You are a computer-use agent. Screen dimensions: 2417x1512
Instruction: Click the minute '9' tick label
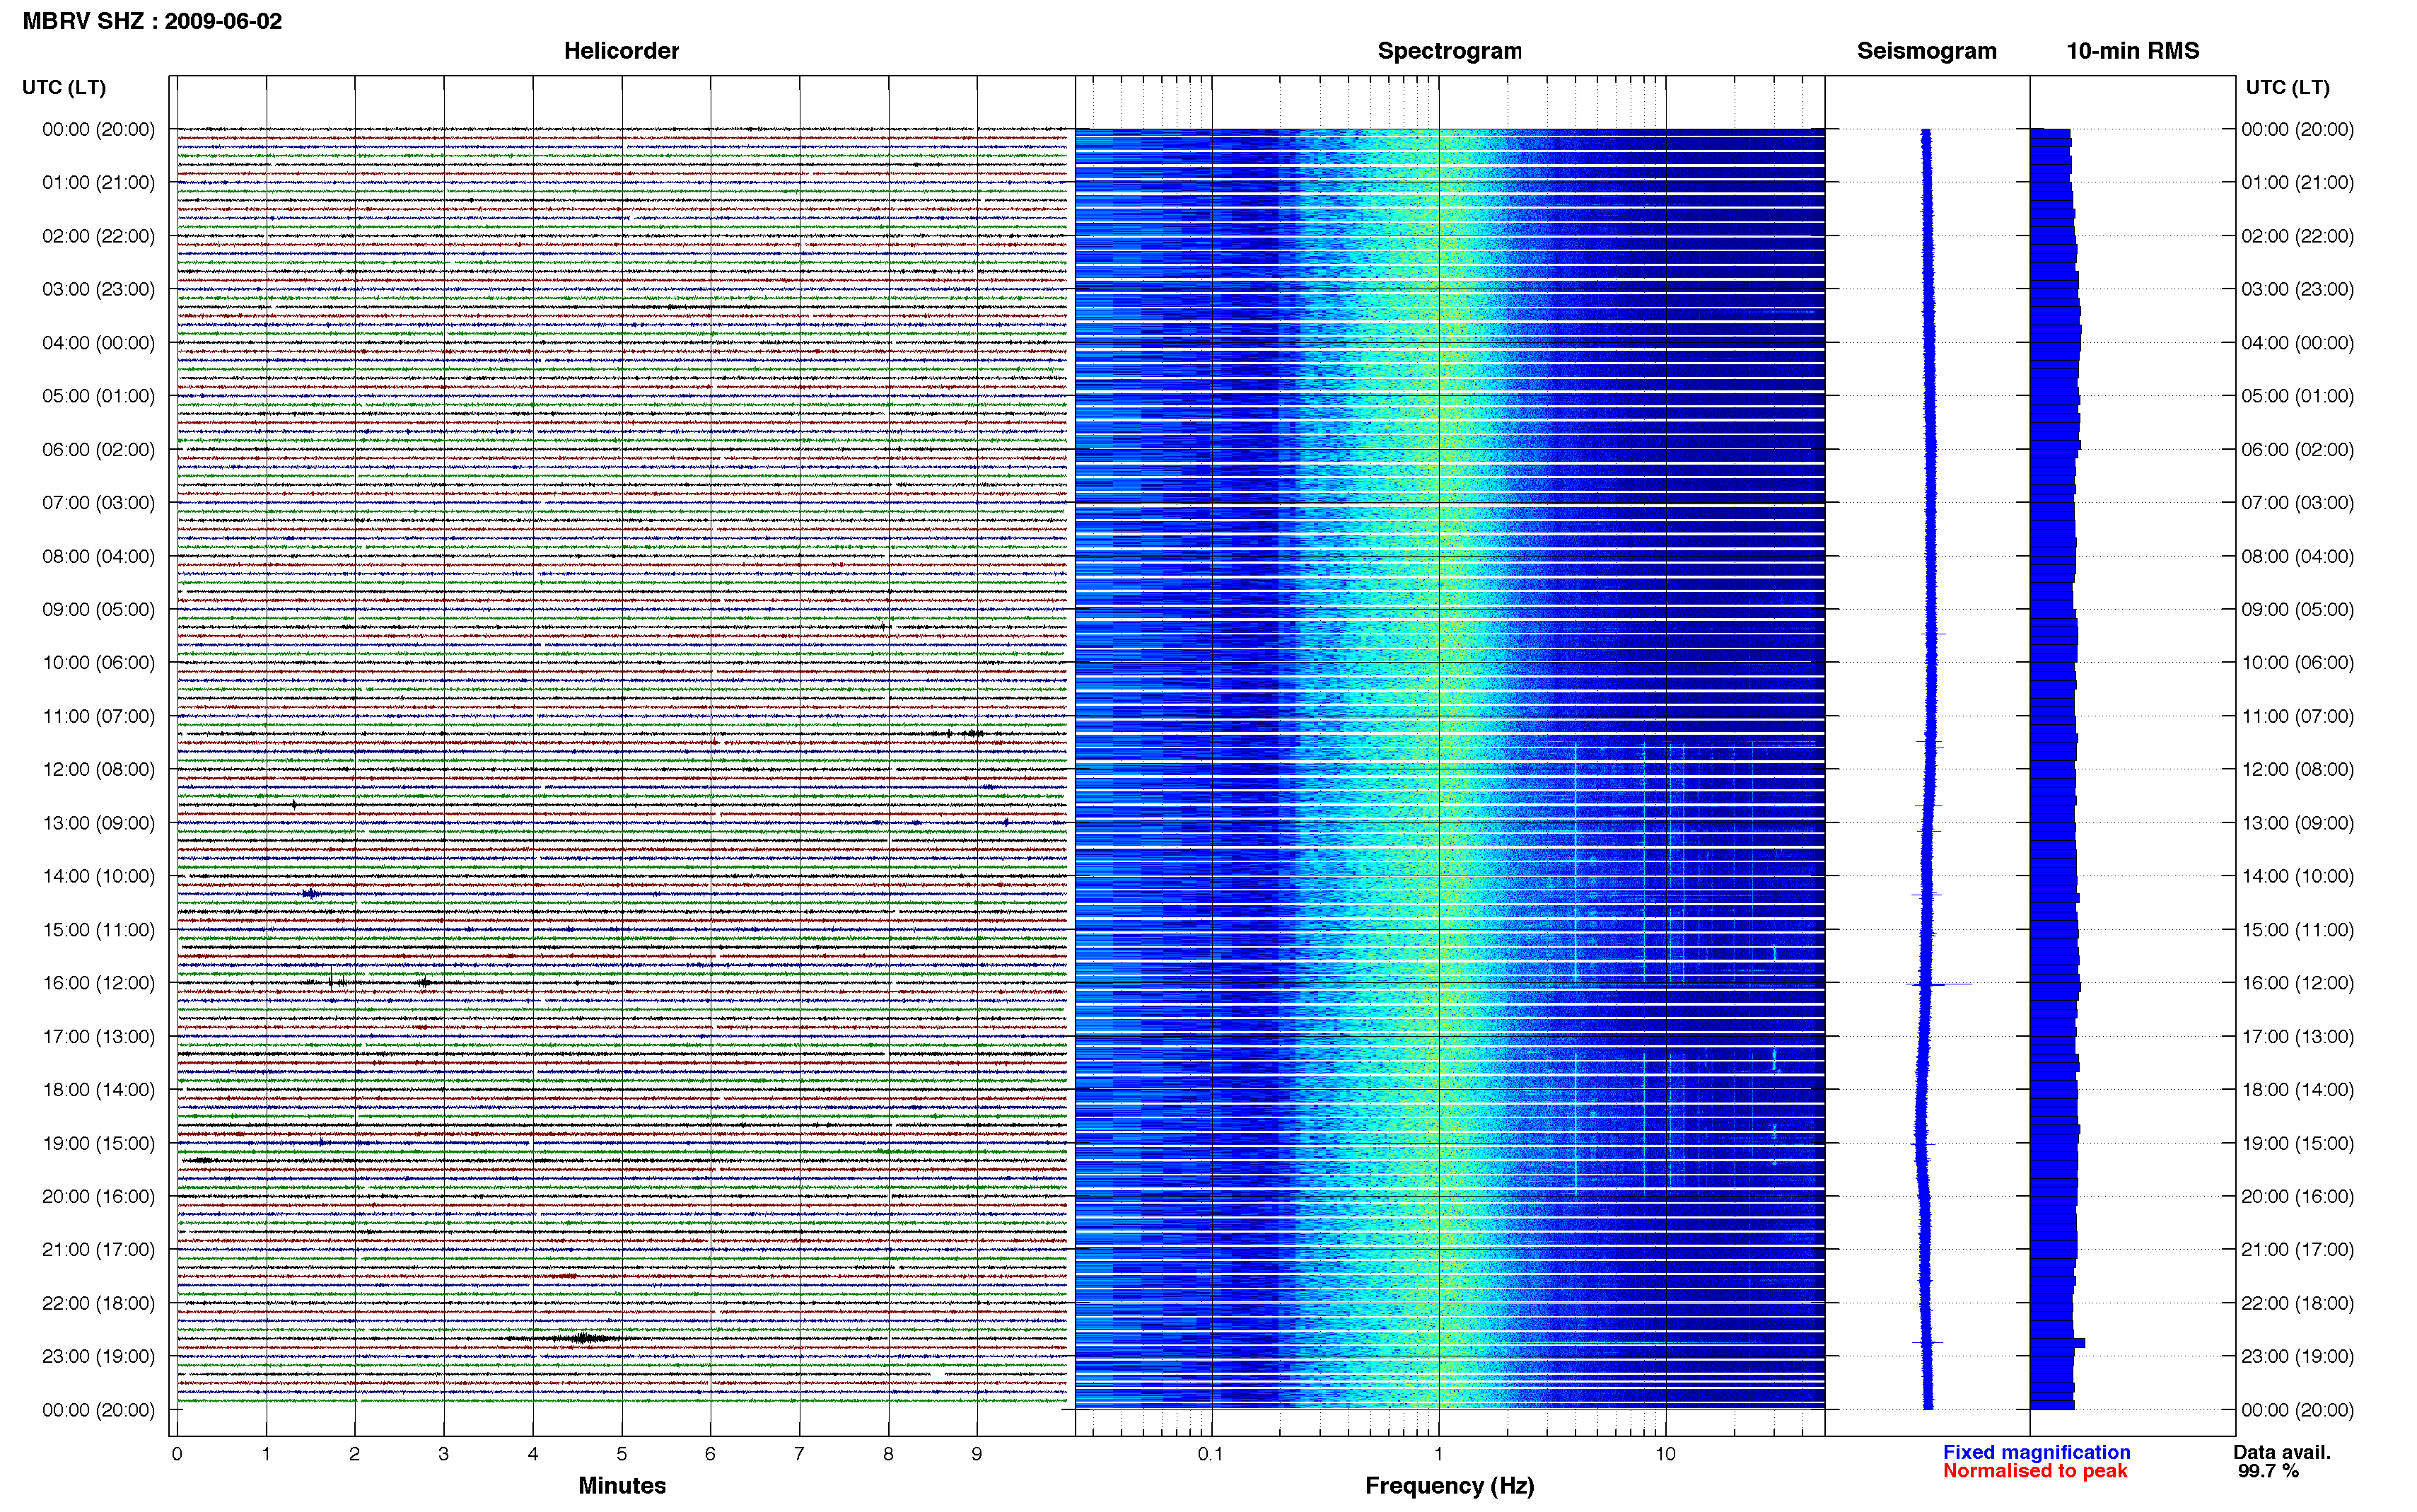[977, 1454]
